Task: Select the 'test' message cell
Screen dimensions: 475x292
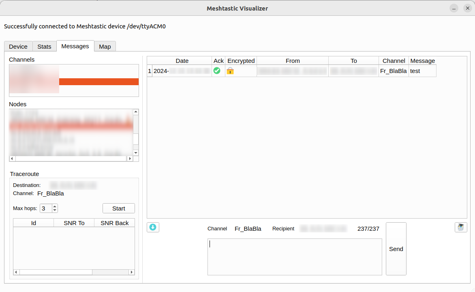Action: pos(423,71)
